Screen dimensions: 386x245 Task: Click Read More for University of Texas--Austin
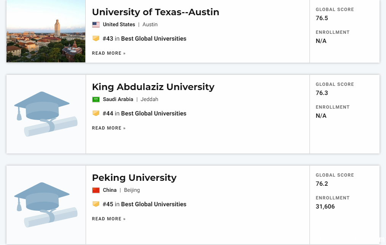coord(109,53)
